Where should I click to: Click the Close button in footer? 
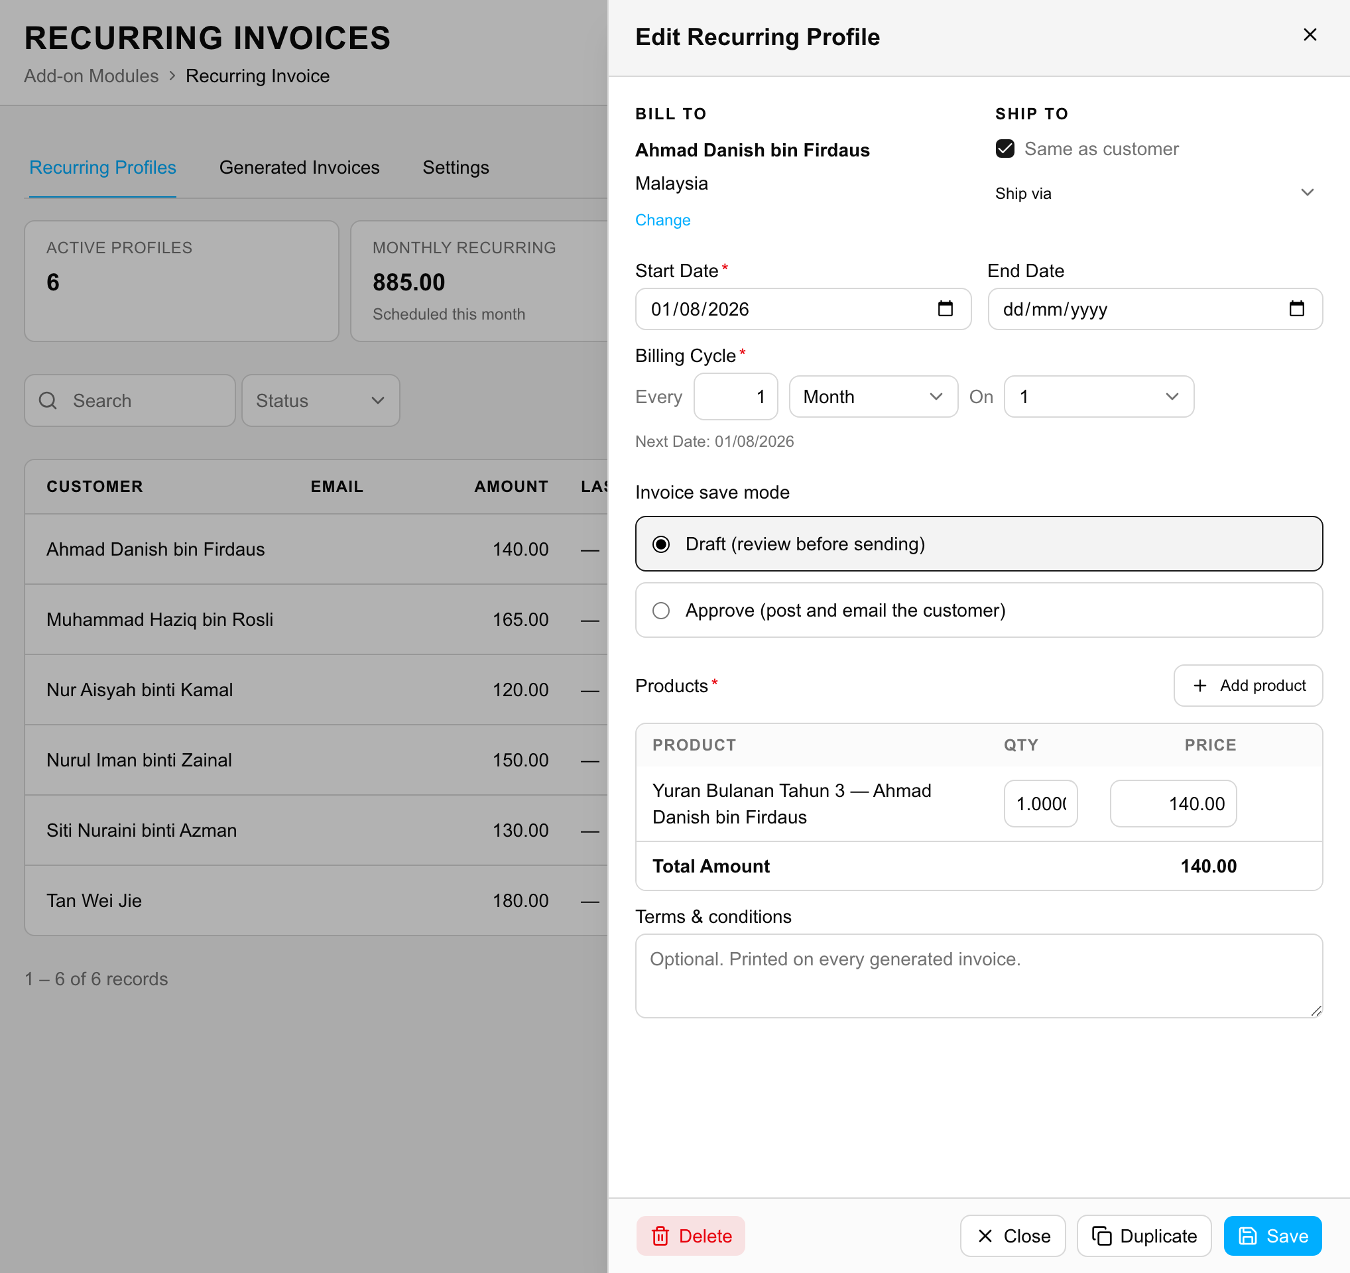coord(1012,1236)
